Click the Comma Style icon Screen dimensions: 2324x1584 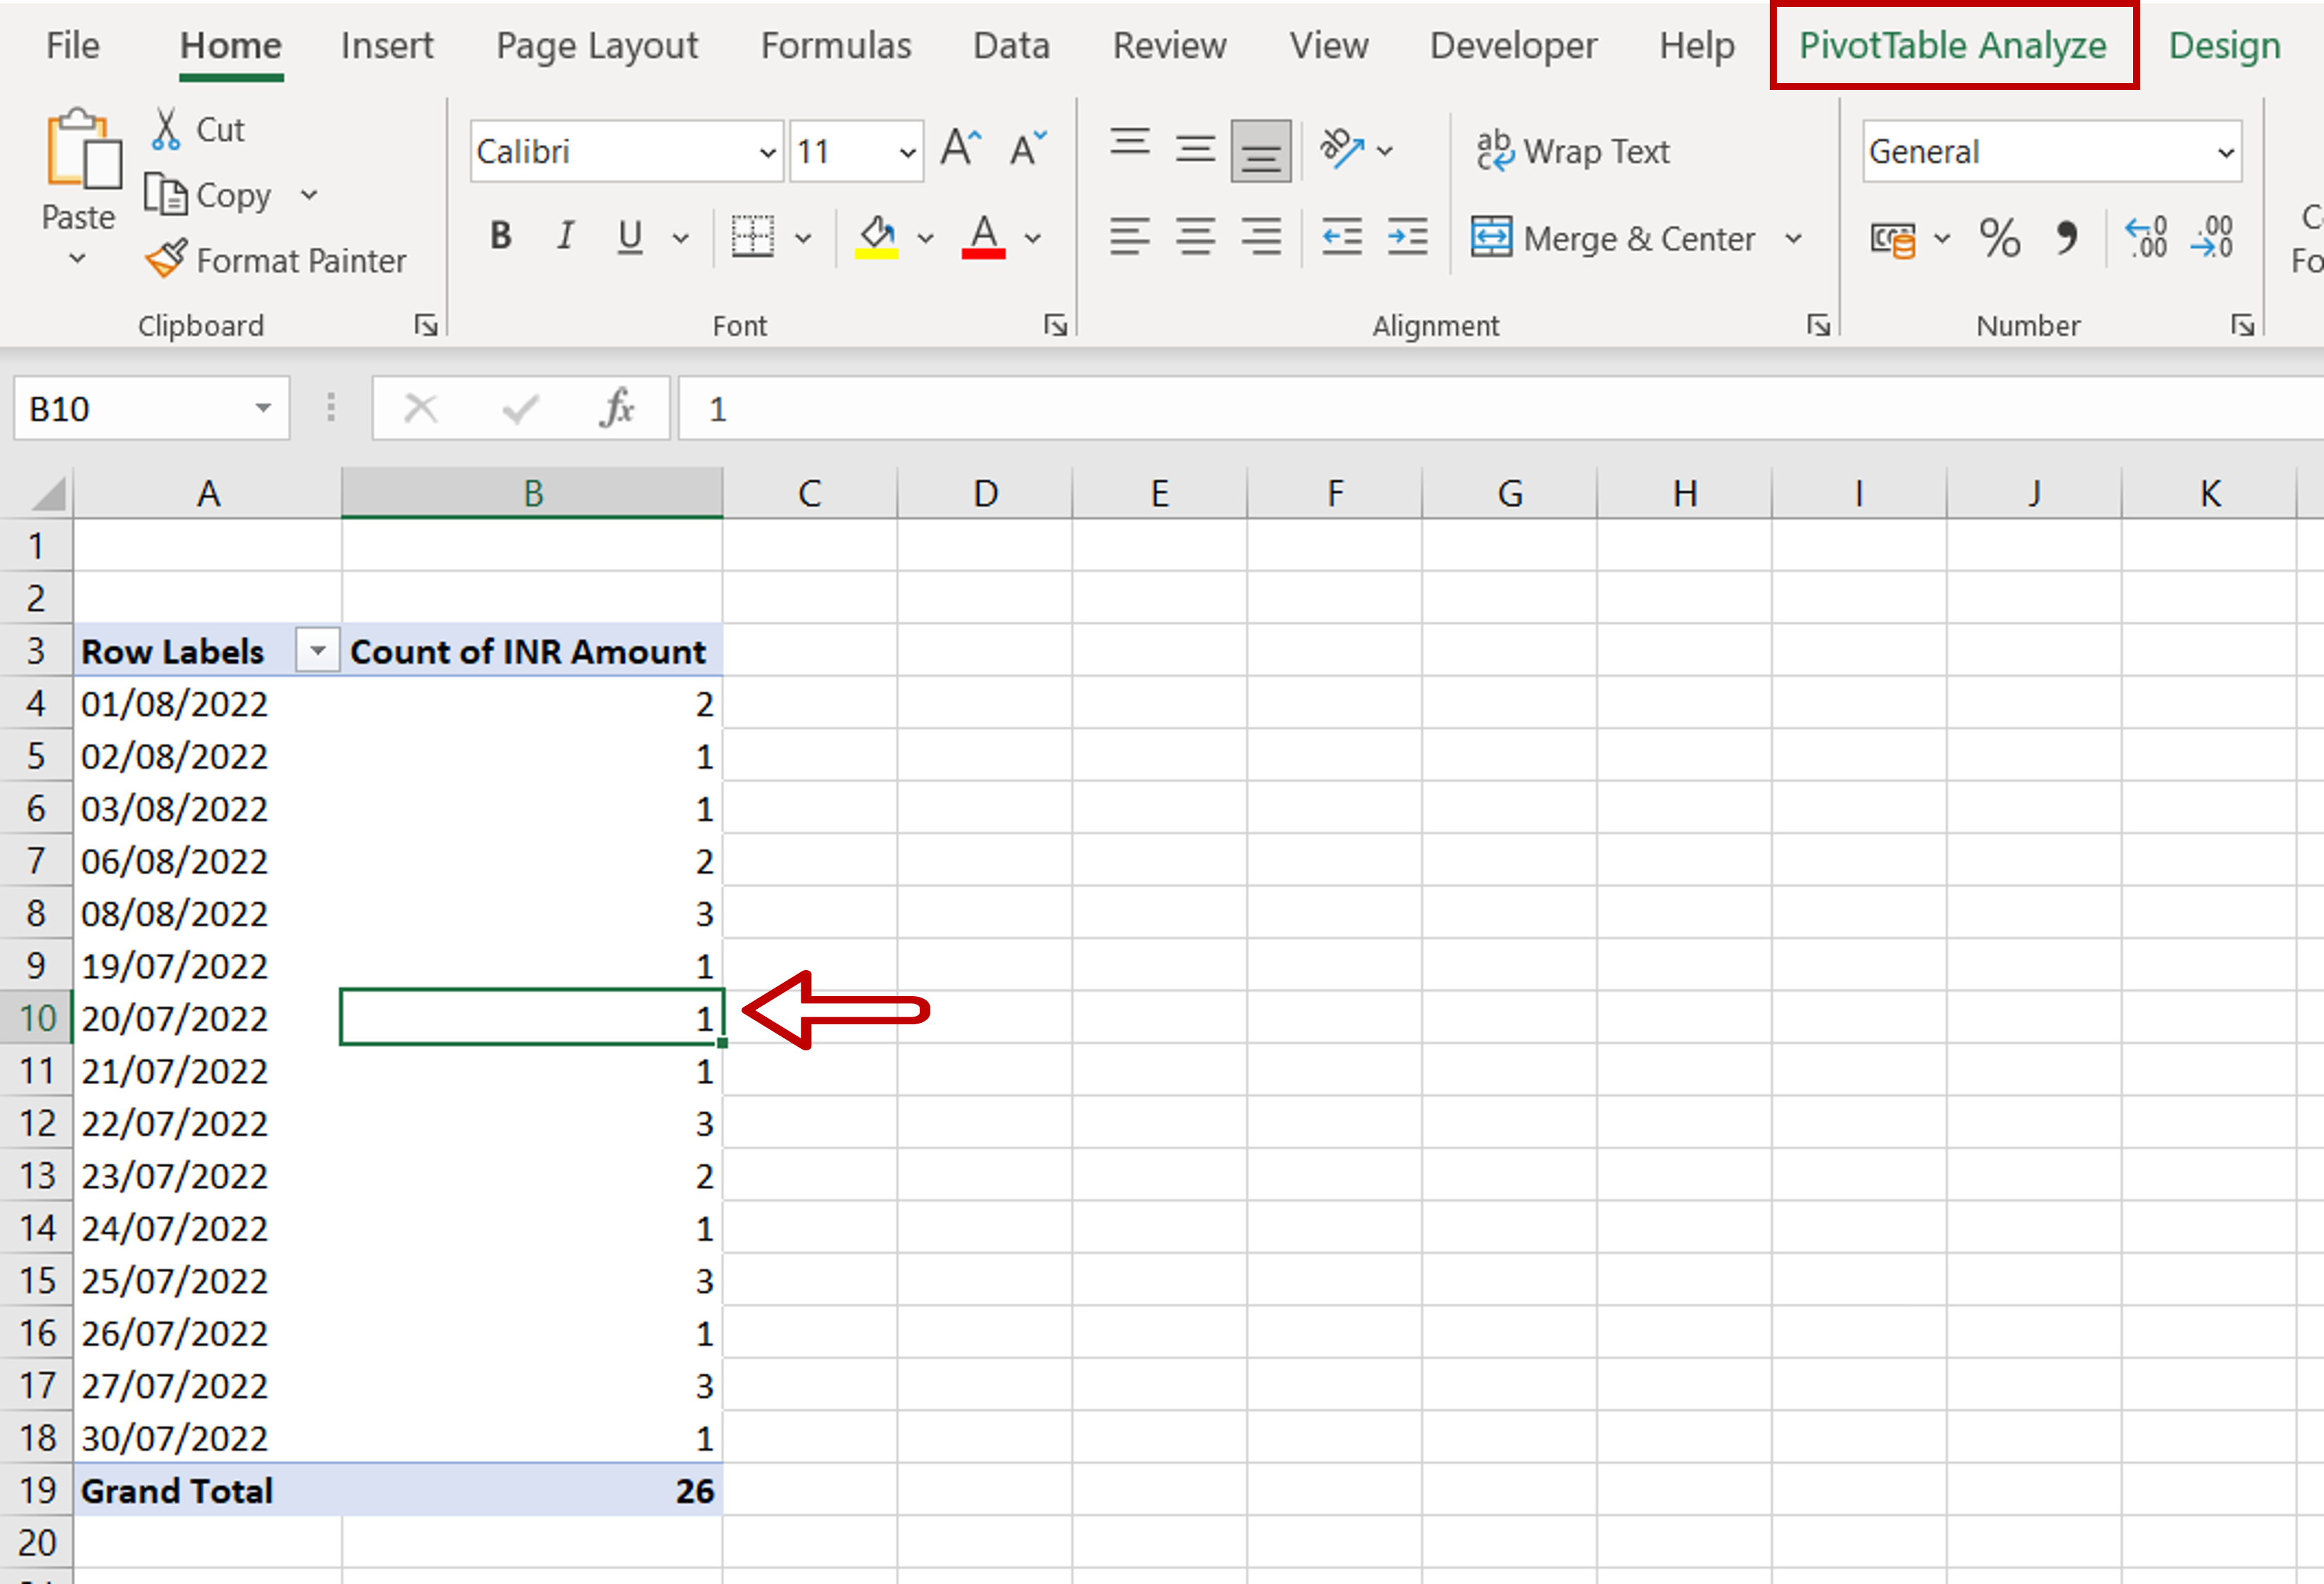tap(2066, 237)
